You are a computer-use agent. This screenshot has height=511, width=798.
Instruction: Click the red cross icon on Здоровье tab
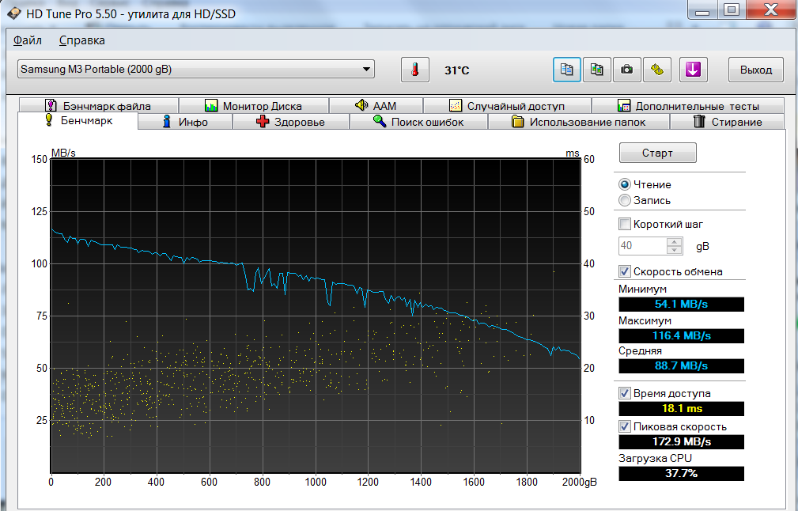click(x=263, y=122)
